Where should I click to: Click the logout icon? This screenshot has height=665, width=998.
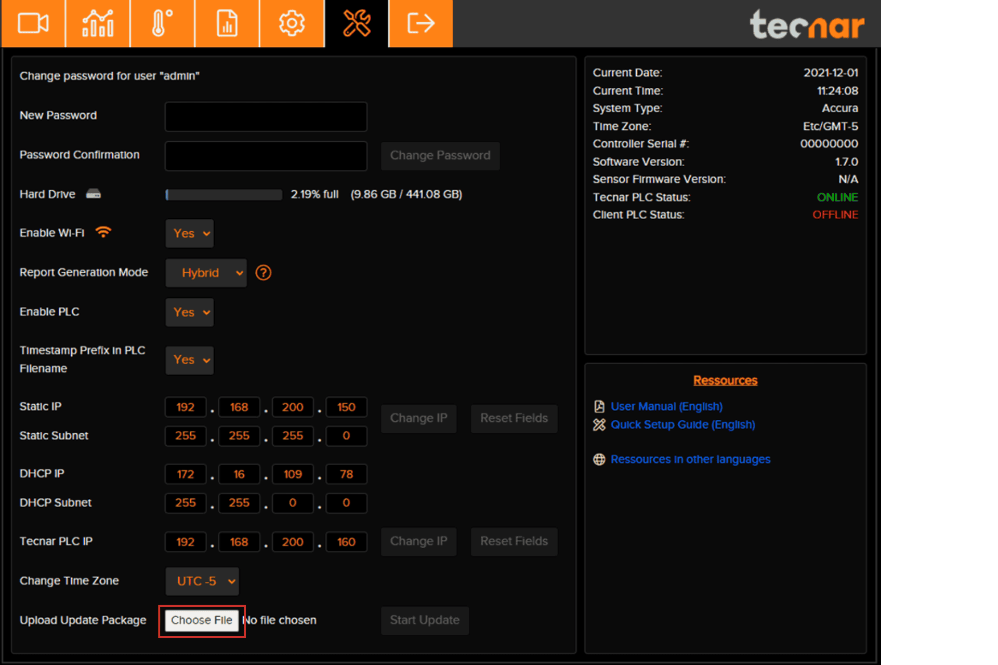tap(420, 23)
